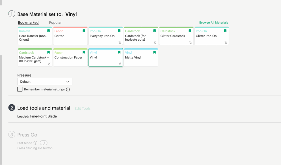Toggle the Fast Mode switch
The image size is (281, 165).
44,143
